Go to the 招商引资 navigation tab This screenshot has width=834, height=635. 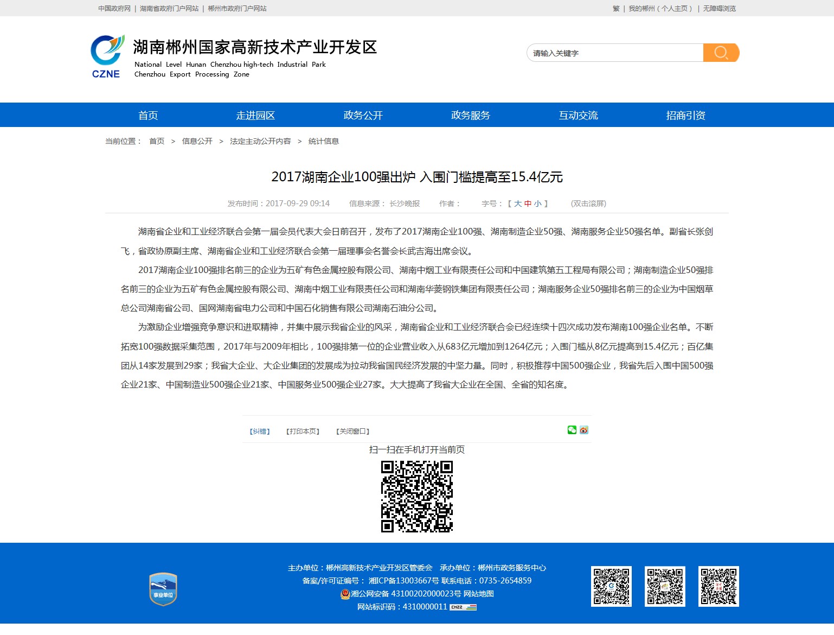click(x=685, y=115)
